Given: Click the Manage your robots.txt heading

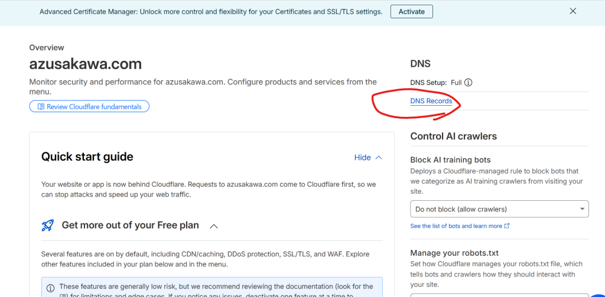Looking at the screenshot, I should 454,253.
